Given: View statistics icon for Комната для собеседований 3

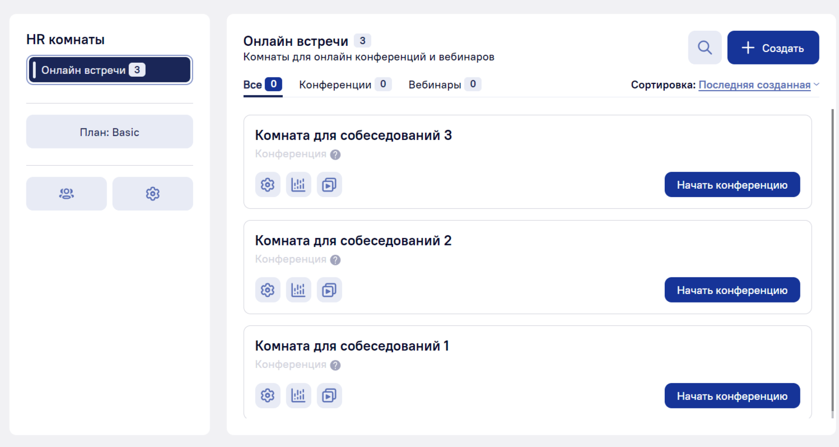Looking at the screenshot, I should tap(299, 185).
